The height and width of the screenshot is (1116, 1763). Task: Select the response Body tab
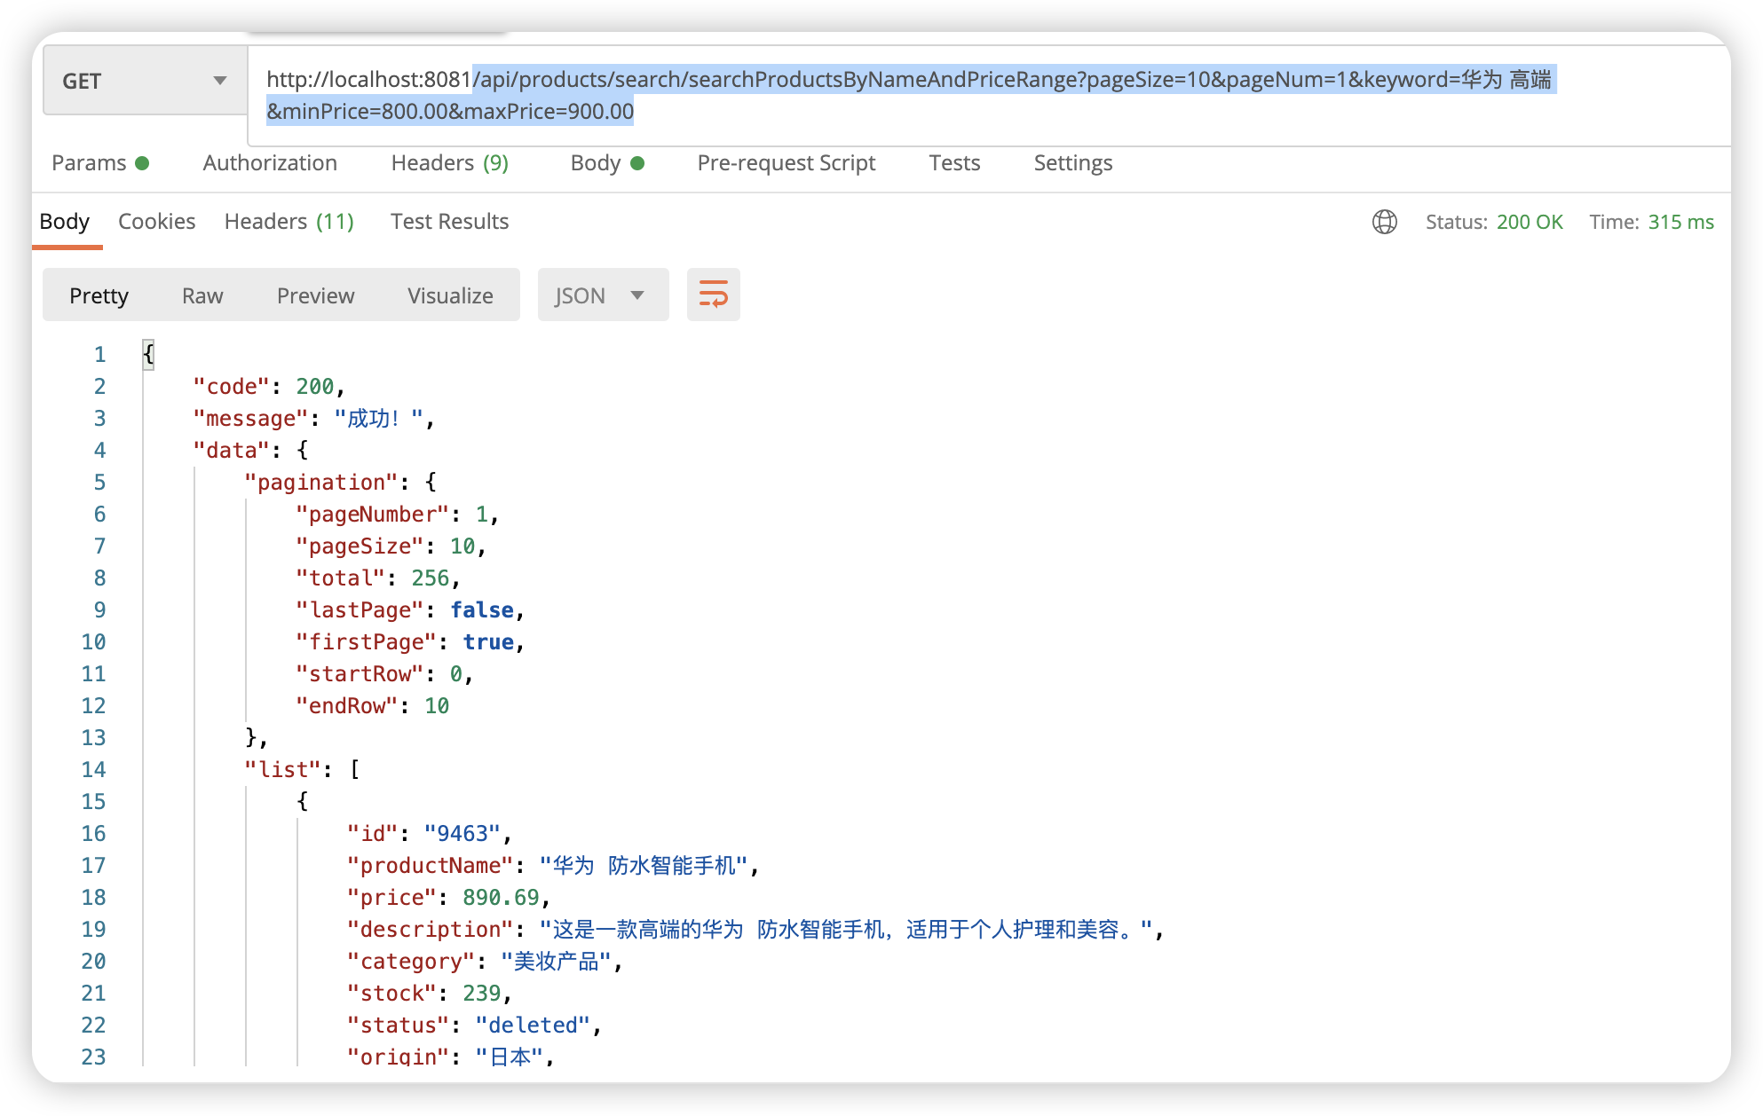[65, 222]
